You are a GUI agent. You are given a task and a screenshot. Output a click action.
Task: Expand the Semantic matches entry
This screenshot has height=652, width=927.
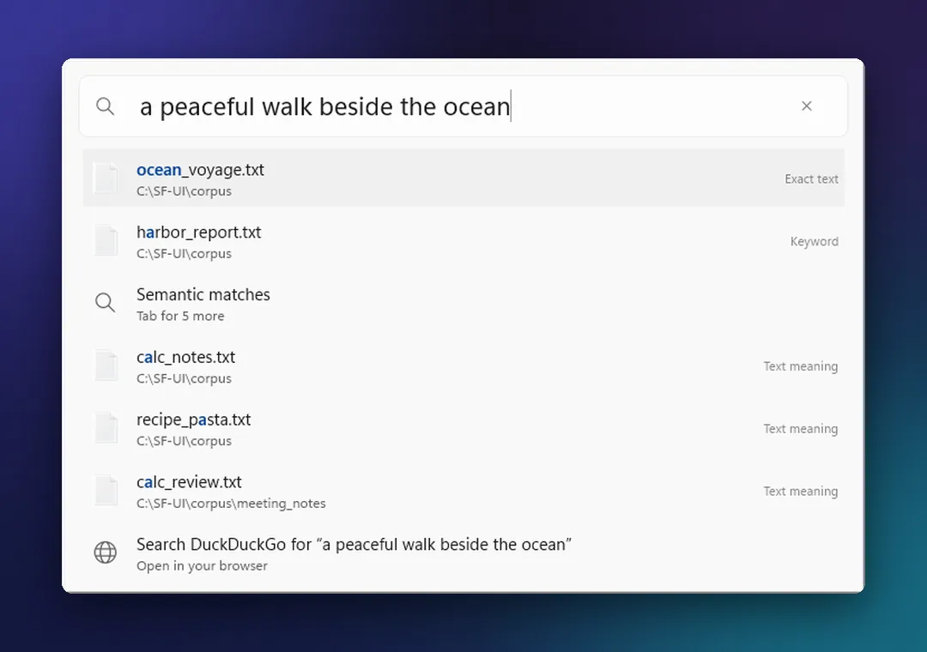pyautogui.click(x=463, y=303)
